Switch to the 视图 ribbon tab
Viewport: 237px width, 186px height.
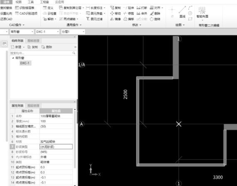(x=18, y=2)
